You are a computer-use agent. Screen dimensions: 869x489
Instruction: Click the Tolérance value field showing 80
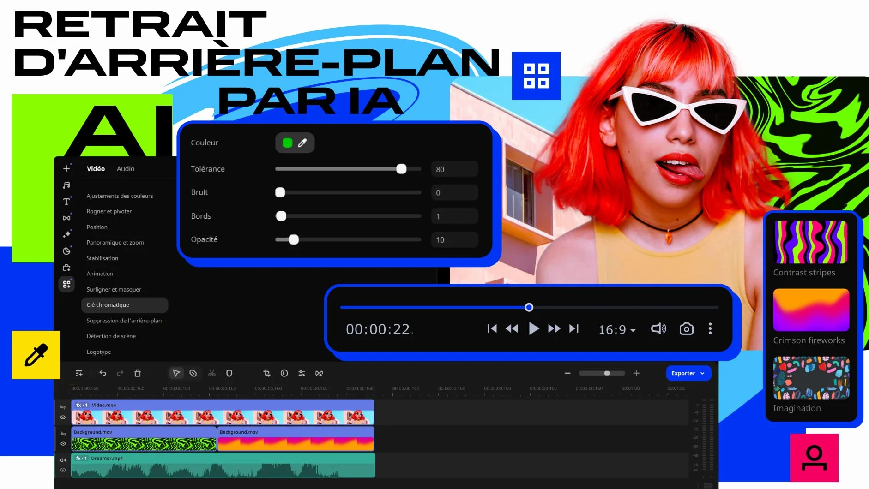click(x=454, y=169)
